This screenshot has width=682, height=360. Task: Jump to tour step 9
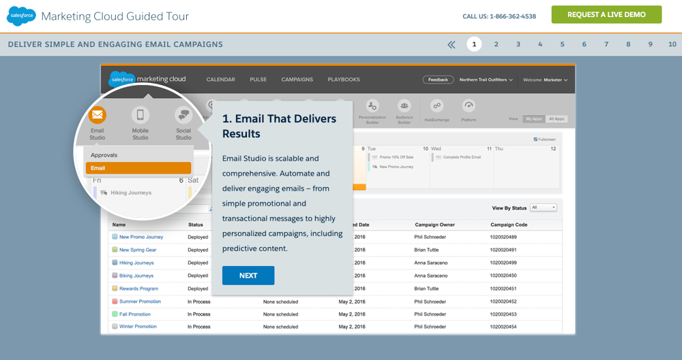[650, 44]
